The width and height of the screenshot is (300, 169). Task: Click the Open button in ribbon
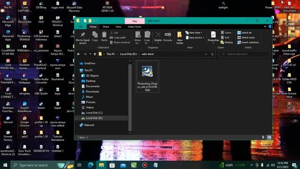click(226, 33)
